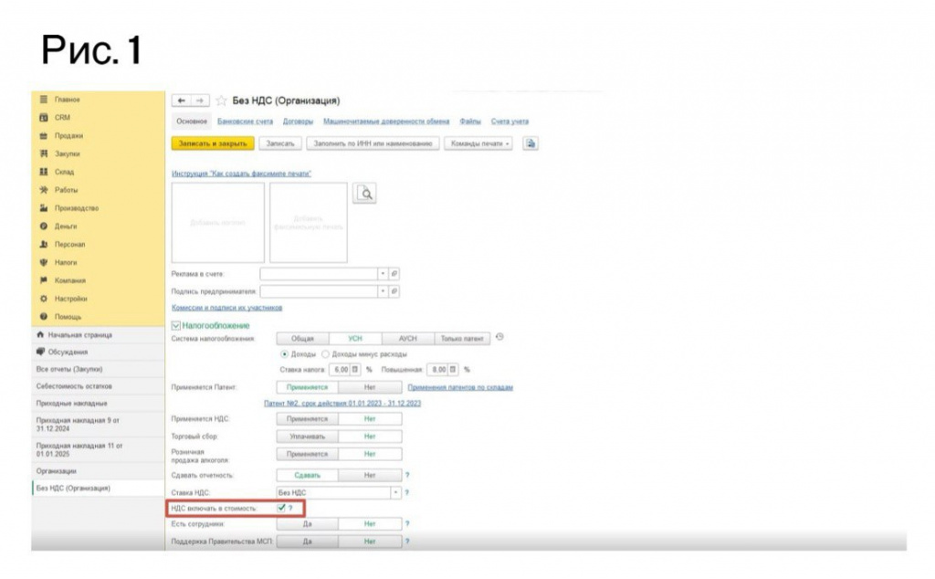This screenshot has width=935, height=579.
Task: Switch to the Банковские счета tab
Action: click(x=246, y=121)
